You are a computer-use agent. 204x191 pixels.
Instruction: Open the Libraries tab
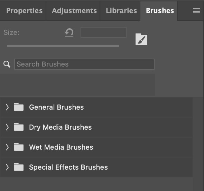click(x=121, y=11)
